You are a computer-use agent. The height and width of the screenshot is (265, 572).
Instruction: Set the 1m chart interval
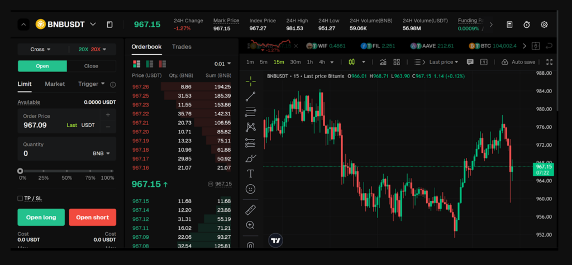click(x=250, y=62)
